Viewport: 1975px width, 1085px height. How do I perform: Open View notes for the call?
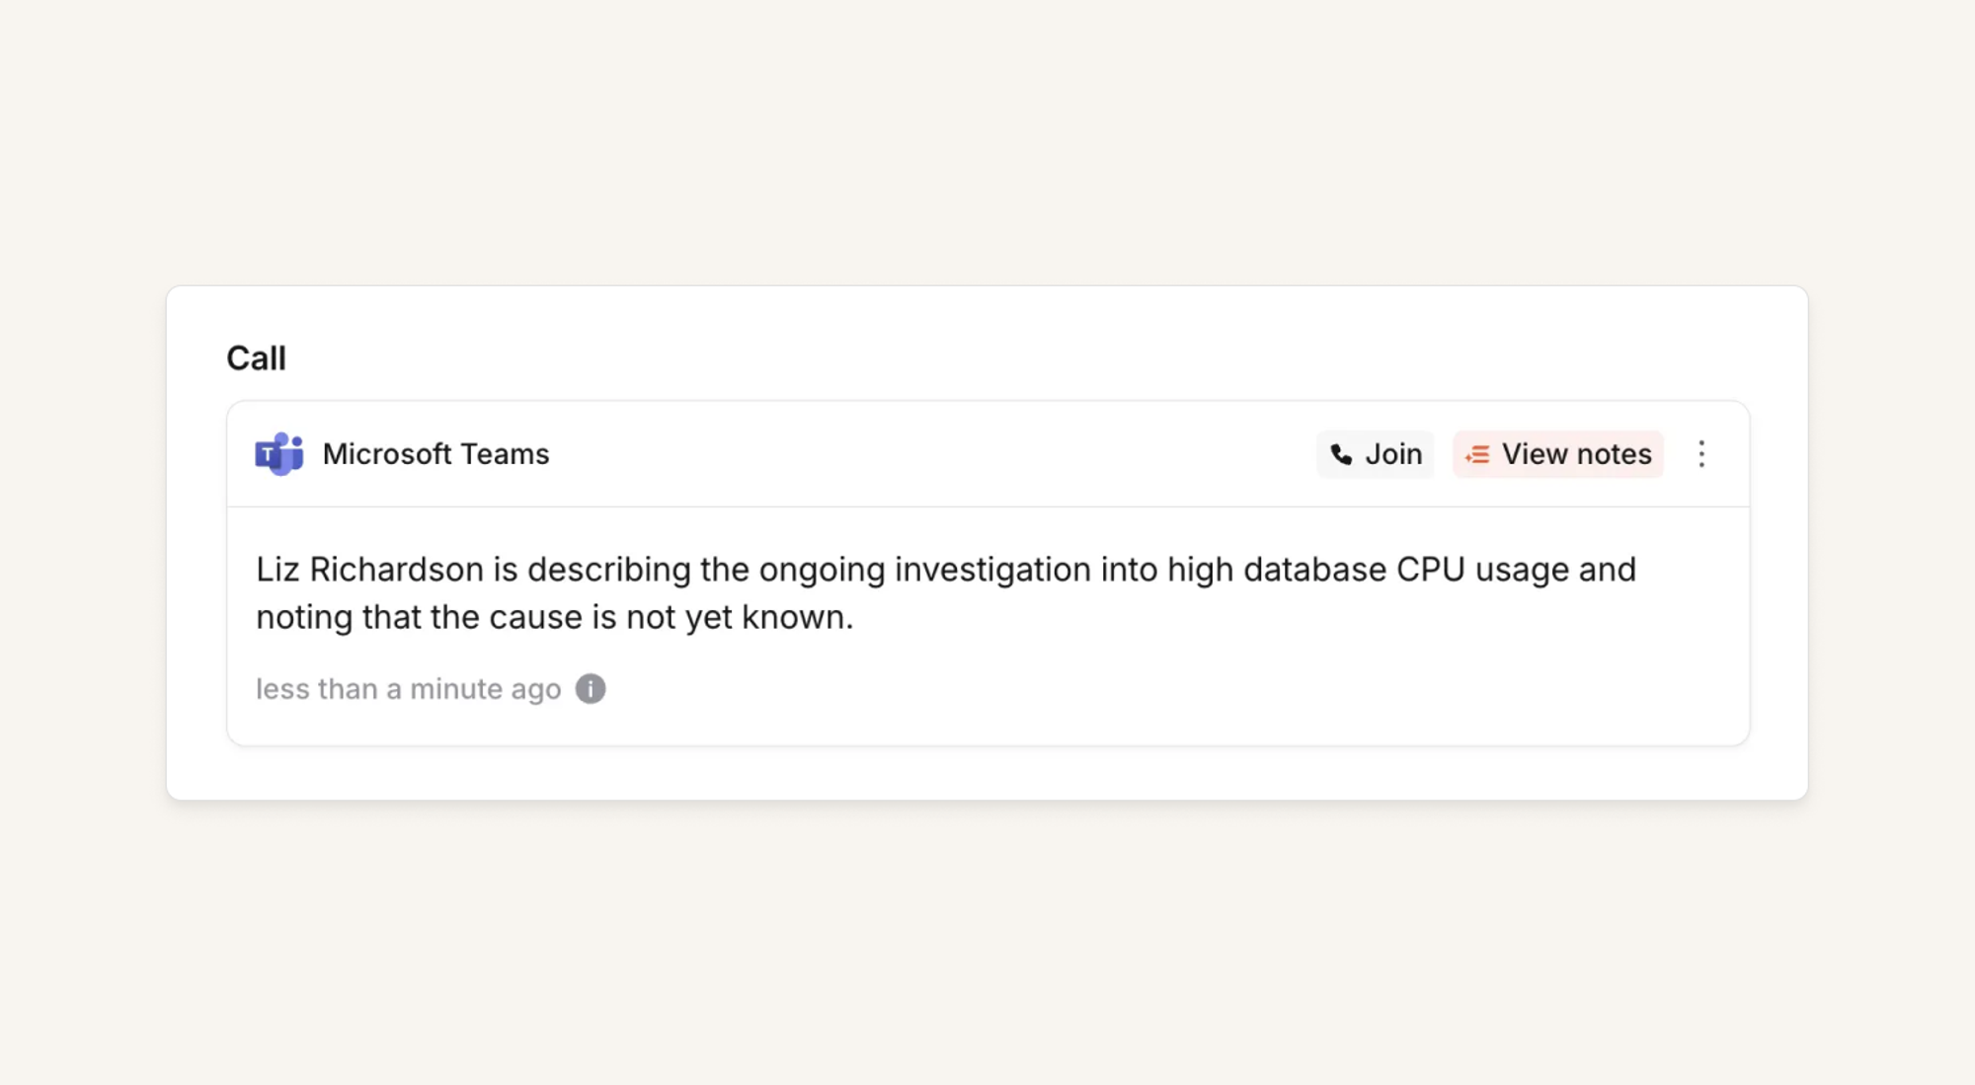1557,454
